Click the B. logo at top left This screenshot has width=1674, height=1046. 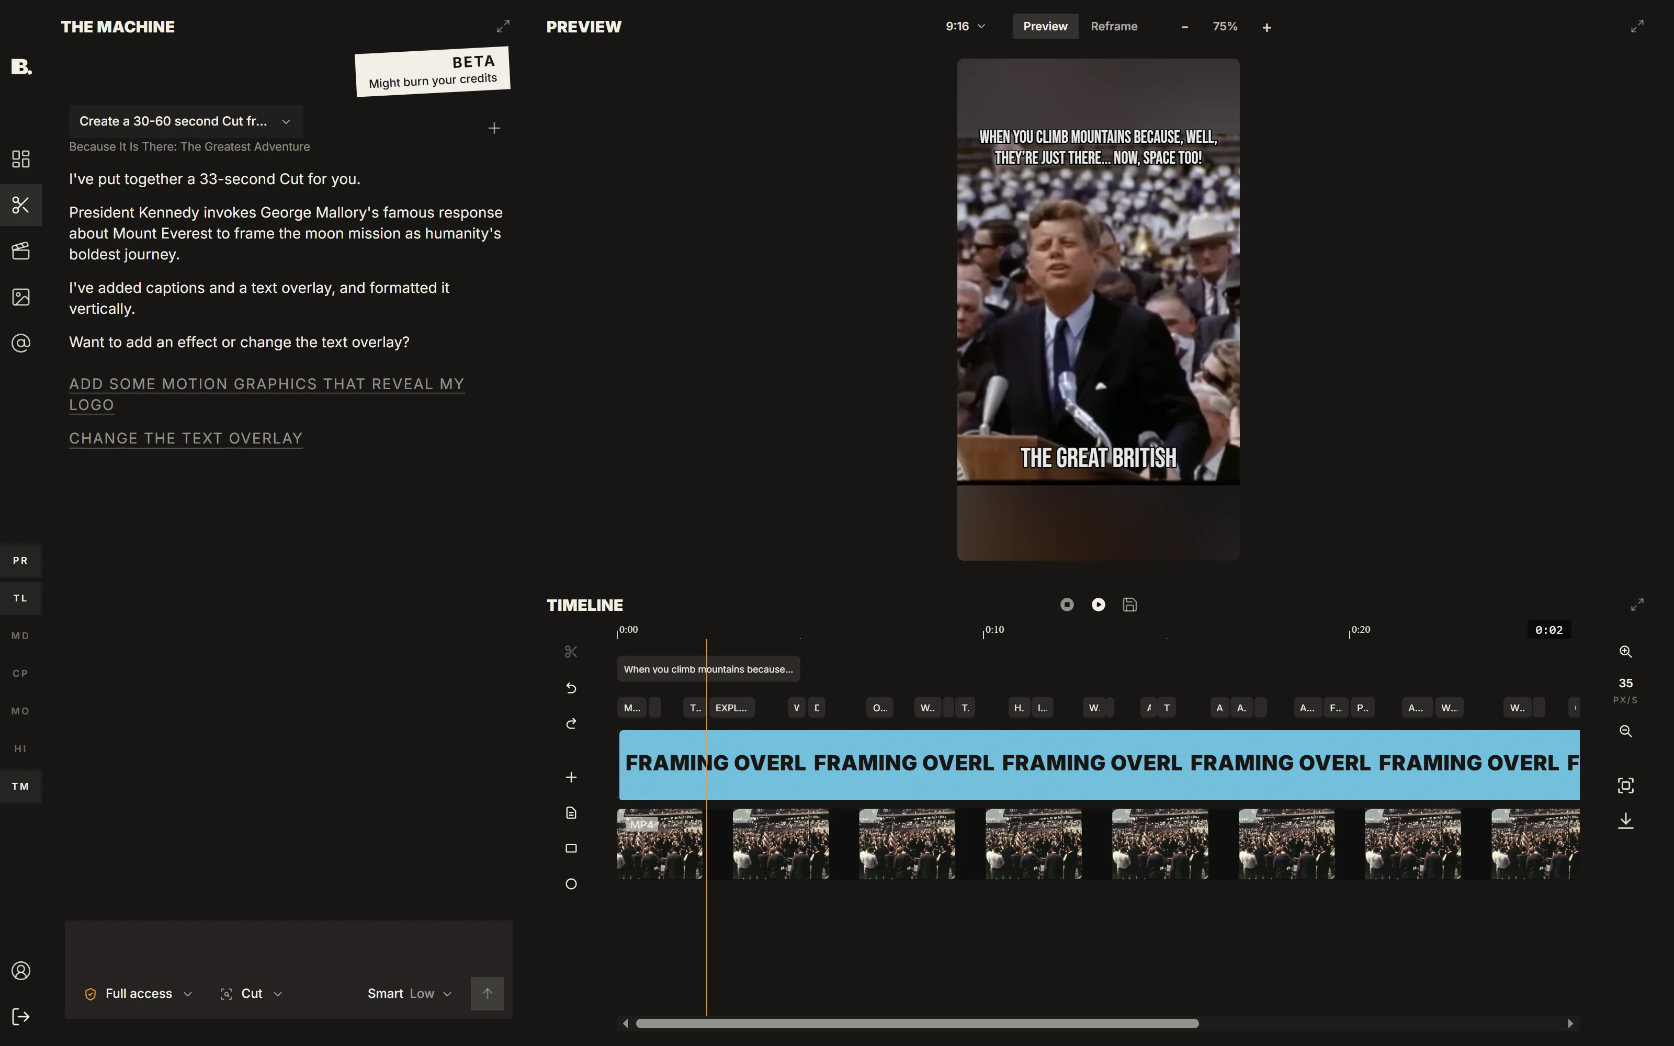point(21,66)
